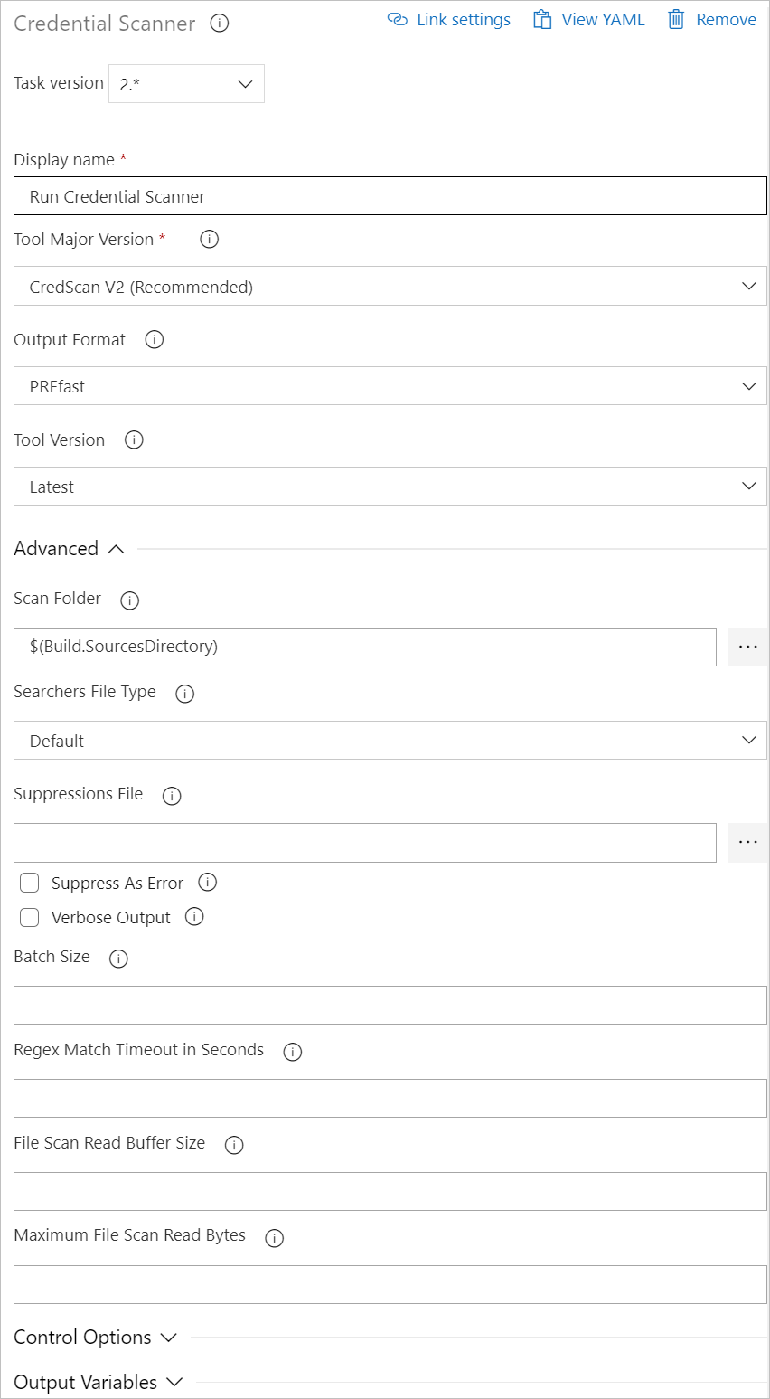Image resolution: width=770 pixels, height=1399 pixels.
Task: Browse for a Suppressions File using ellipsis
Action: pos(747,842)
